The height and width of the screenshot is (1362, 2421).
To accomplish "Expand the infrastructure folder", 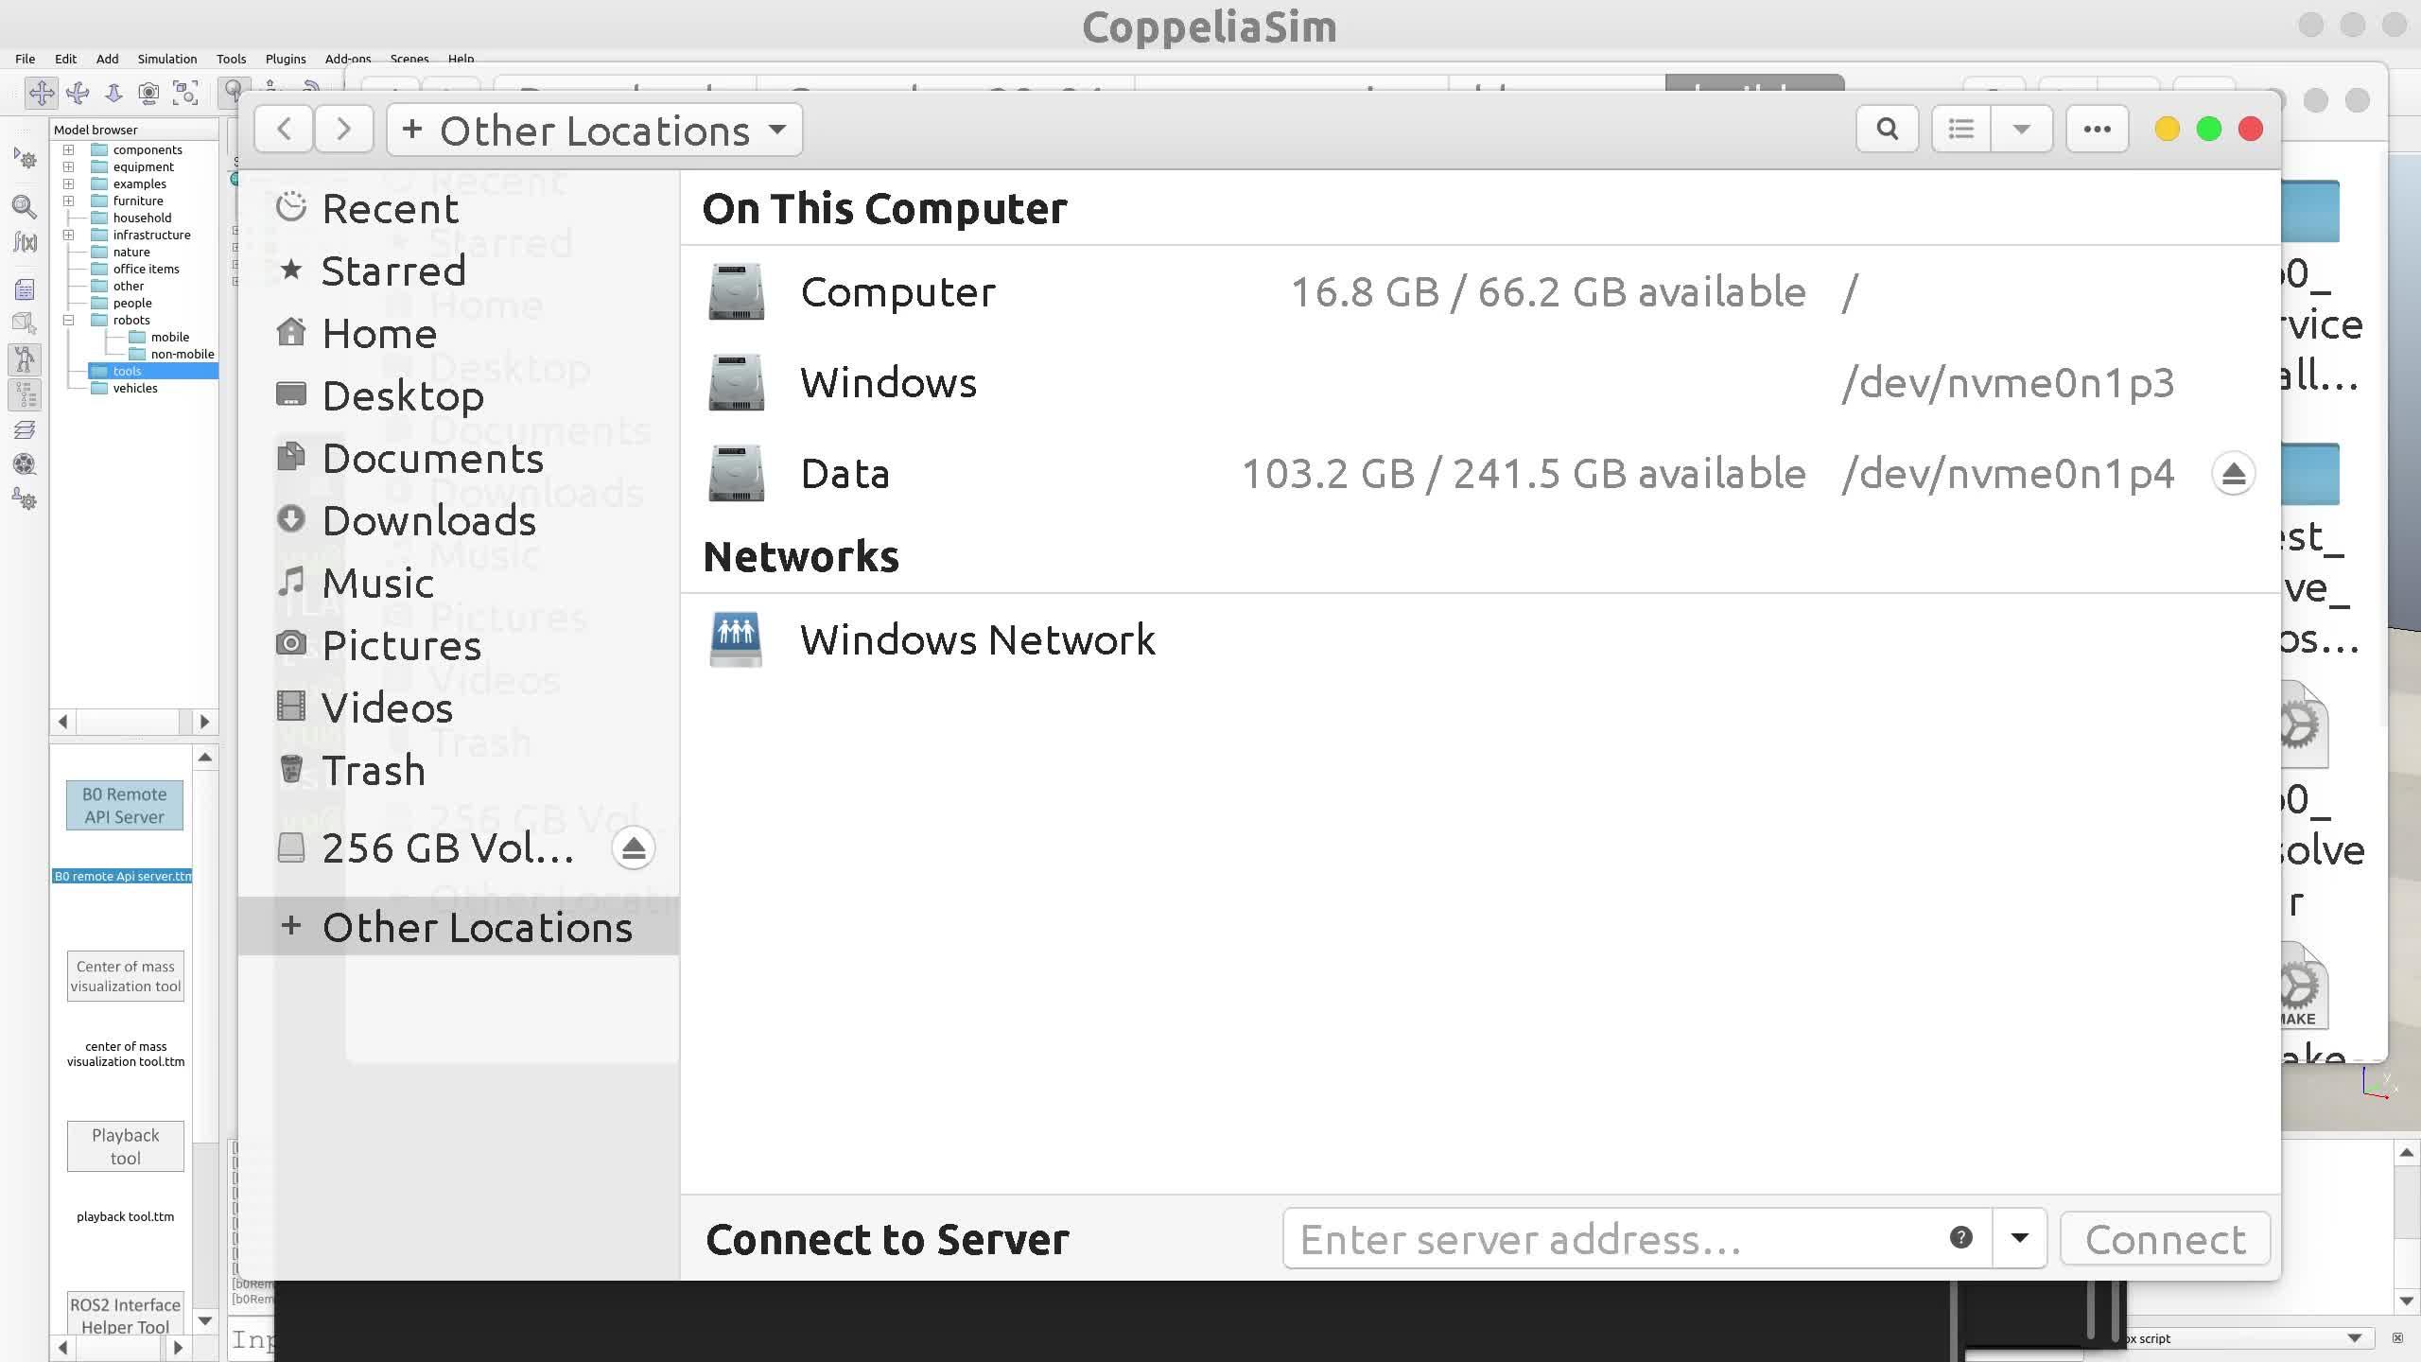I will point(68,235).
